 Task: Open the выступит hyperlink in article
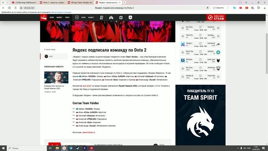point(87,86)
